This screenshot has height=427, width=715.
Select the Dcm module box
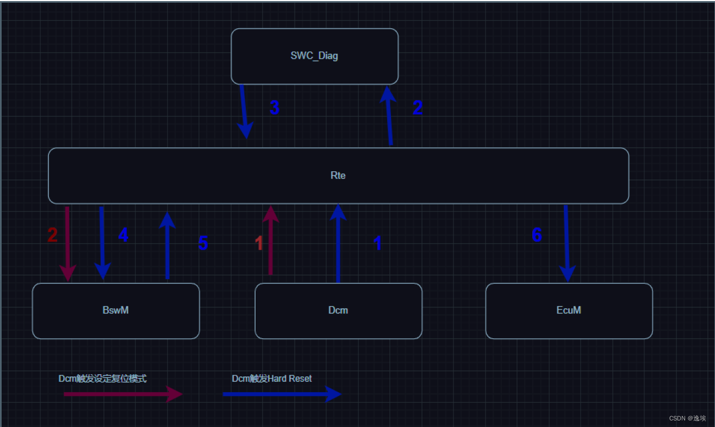[338, 311]
